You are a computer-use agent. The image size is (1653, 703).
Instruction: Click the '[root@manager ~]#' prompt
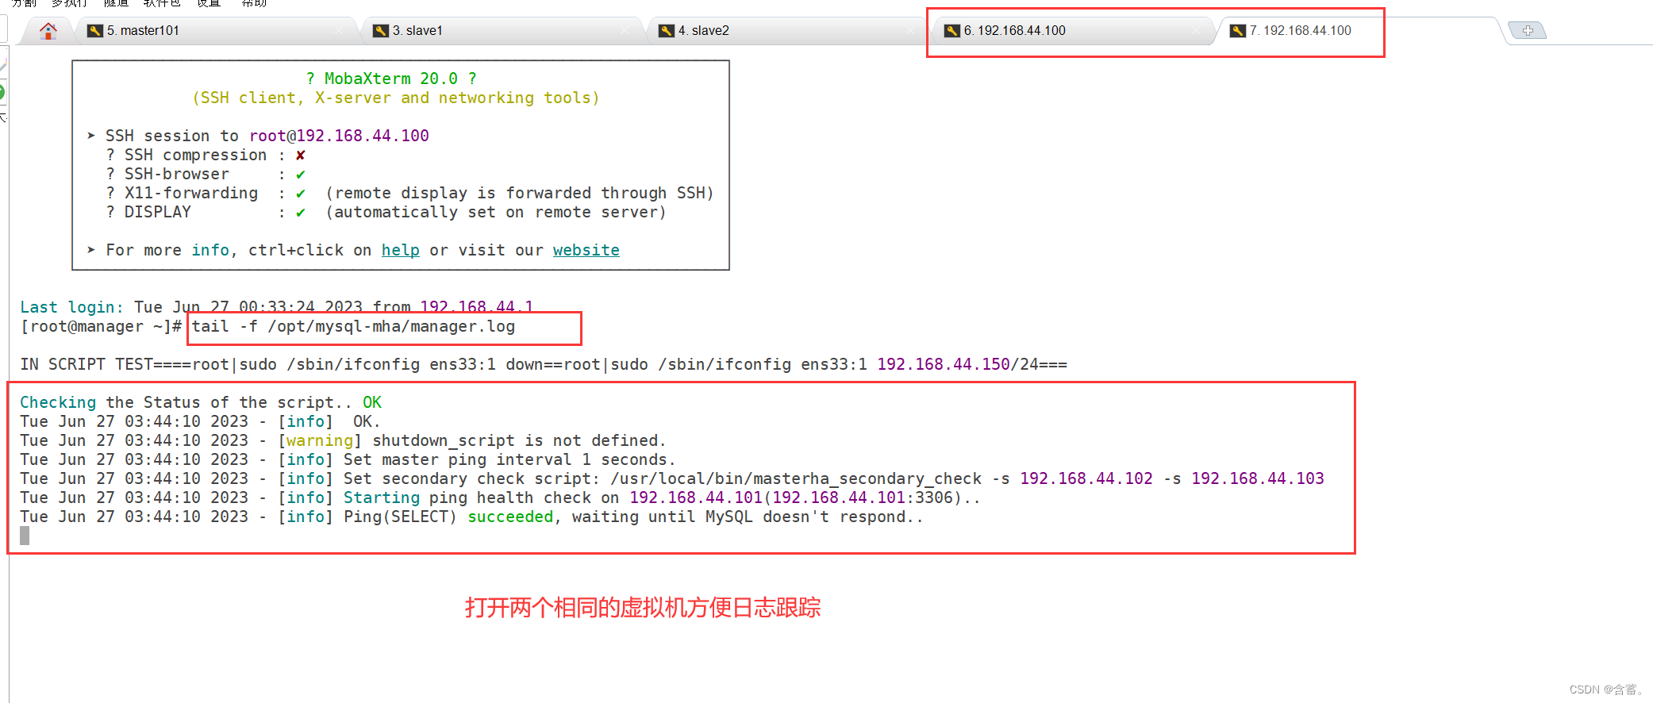point(102,327)
